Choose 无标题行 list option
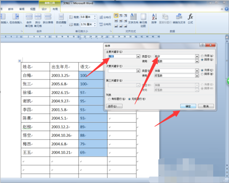The width and height of the screenshot is (229, 183). [129, 99]
